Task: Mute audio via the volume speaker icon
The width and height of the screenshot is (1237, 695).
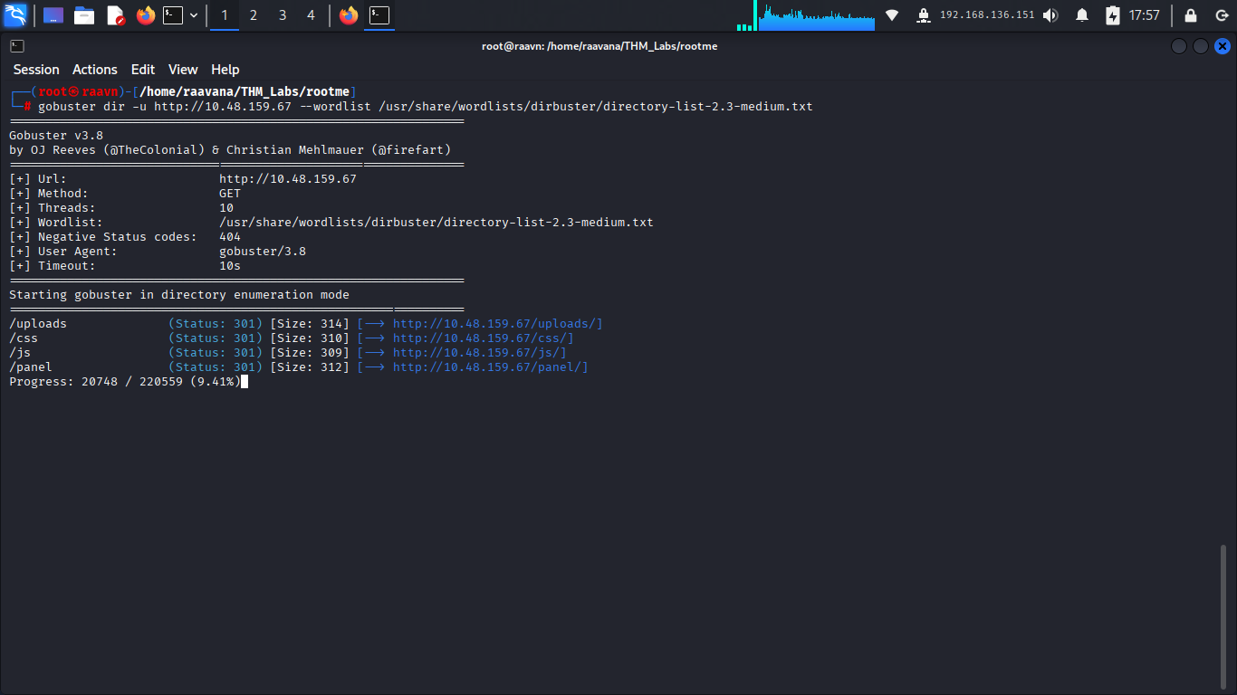Action: coord(1050,15)
